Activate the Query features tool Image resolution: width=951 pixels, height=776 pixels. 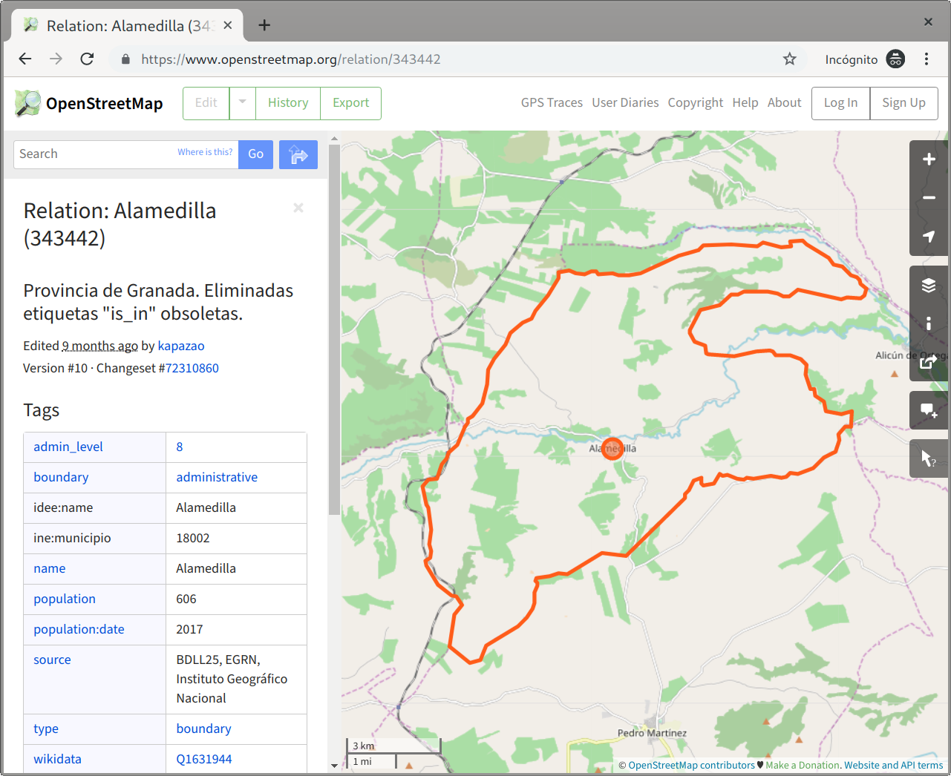point(929,458)
